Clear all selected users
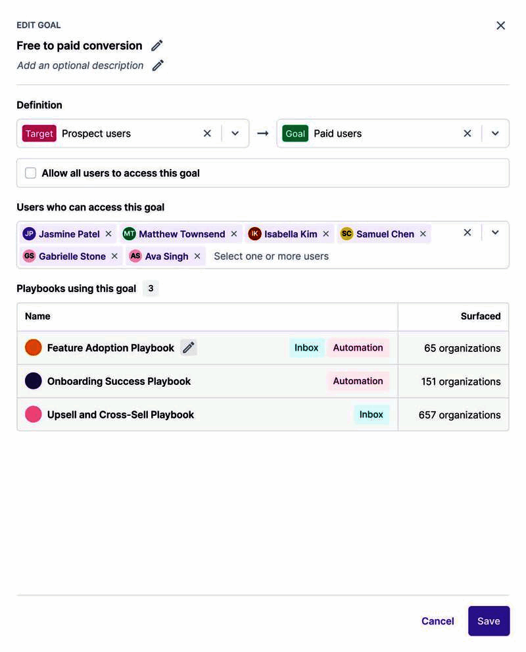 pos(467,233)
